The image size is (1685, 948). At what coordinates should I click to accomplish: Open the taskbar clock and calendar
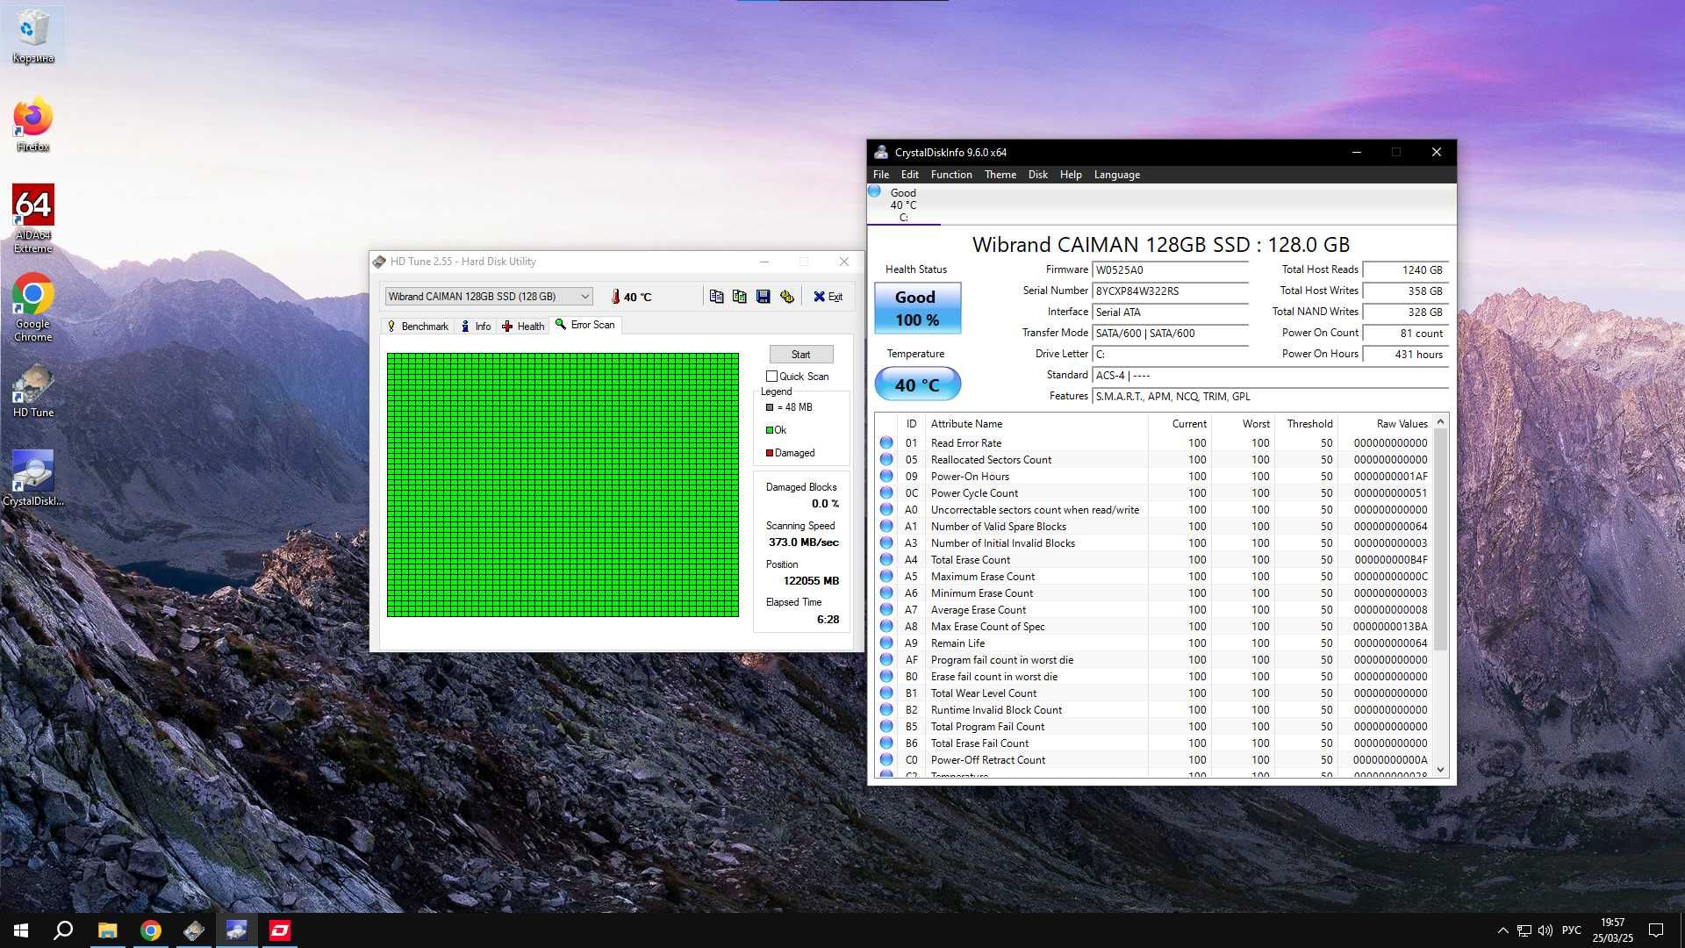point(1613,930)
